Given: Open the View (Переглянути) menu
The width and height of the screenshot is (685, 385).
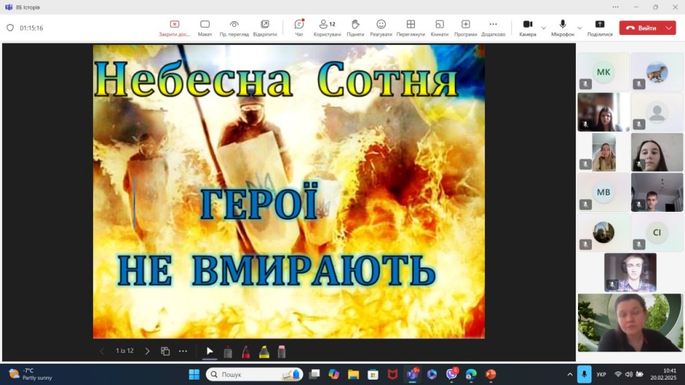Looking at the screenshot, I should tap(410, 27).
